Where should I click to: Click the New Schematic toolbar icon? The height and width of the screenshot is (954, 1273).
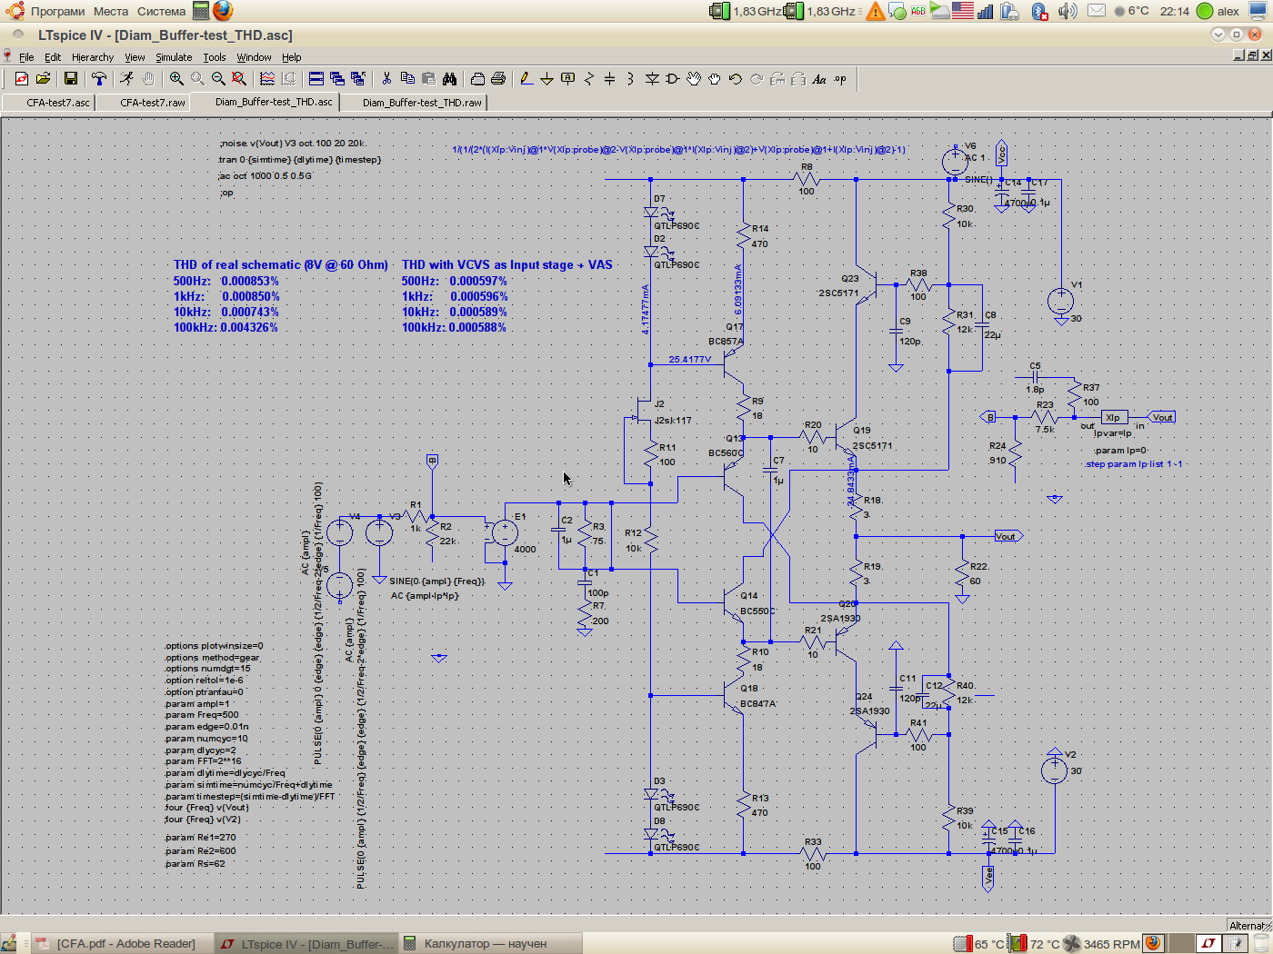pos(22,79)
